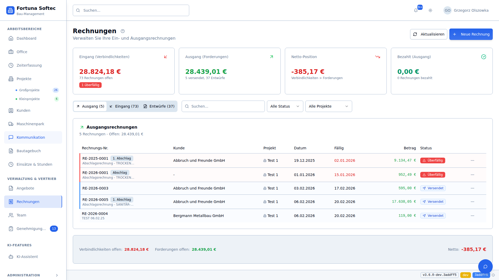Click the Neue Rechnung button
The height and width of the screenshot is (280, 499).
tap(471, 34)
